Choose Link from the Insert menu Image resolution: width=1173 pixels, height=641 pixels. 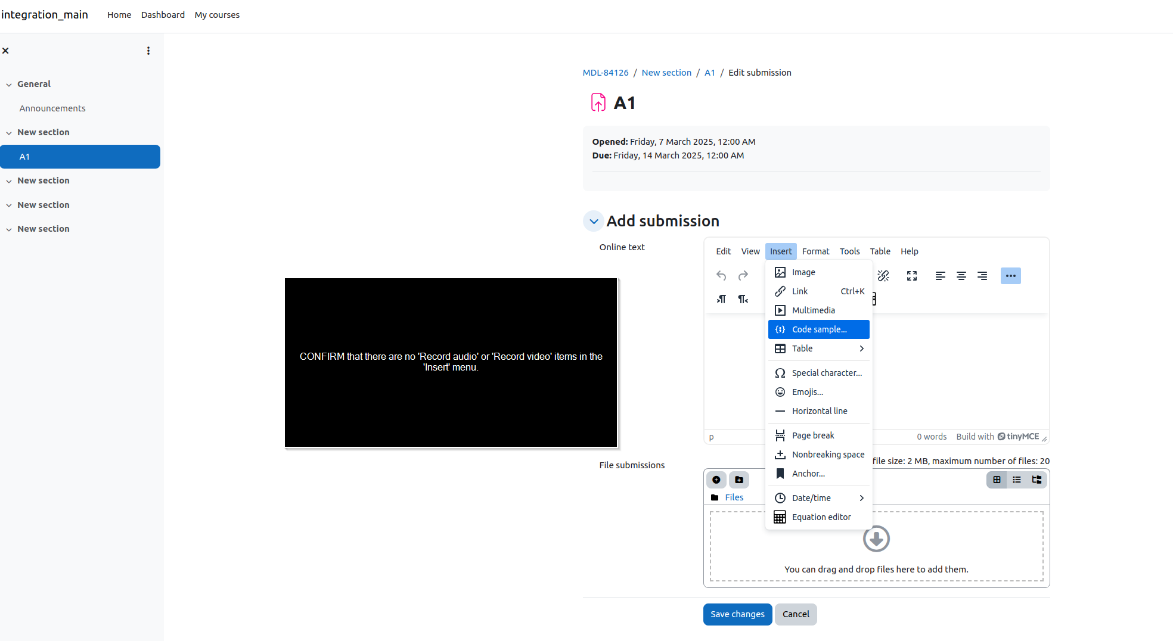(819, 291)
